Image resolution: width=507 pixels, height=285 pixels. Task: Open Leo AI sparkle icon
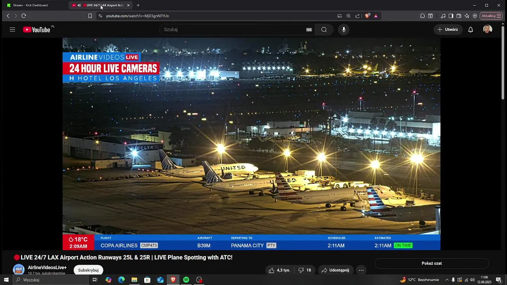(x=467, y=16)
